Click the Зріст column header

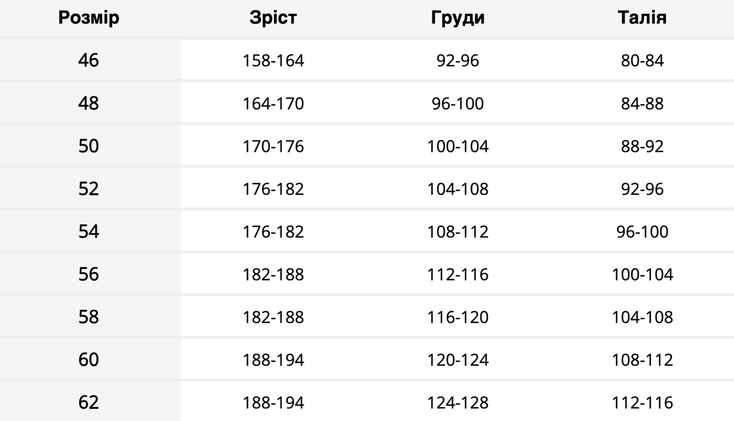[x=273, y=18]
